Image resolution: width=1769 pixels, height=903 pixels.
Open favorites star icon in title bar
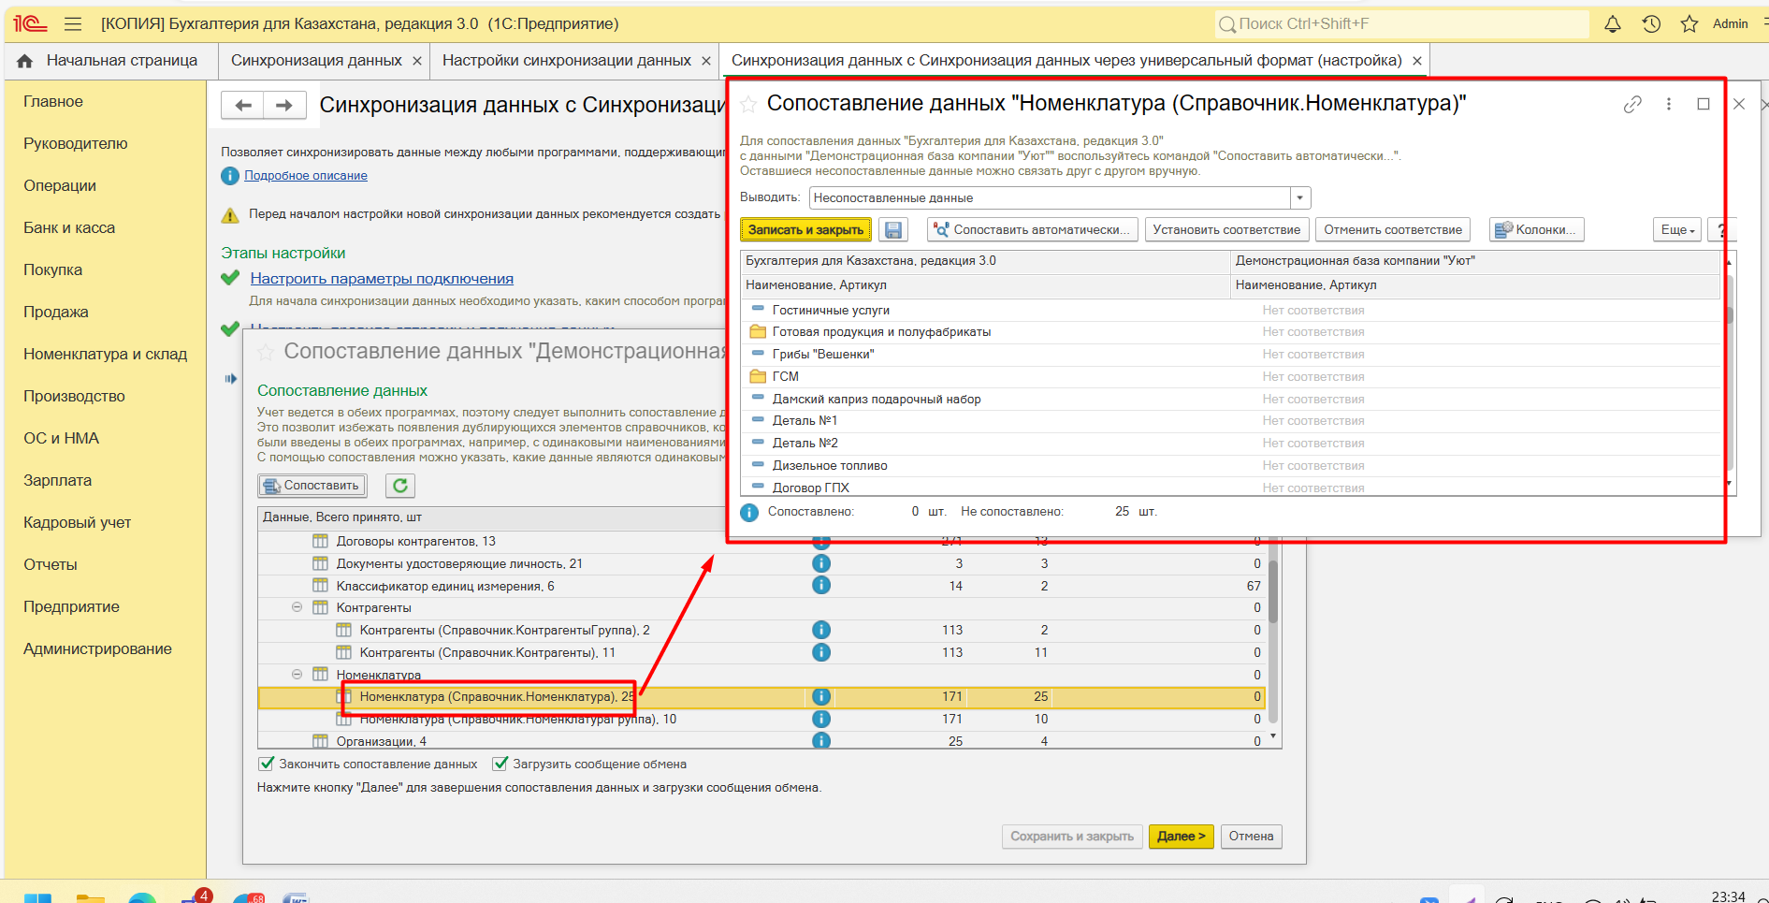click(x=1689, y=24)
